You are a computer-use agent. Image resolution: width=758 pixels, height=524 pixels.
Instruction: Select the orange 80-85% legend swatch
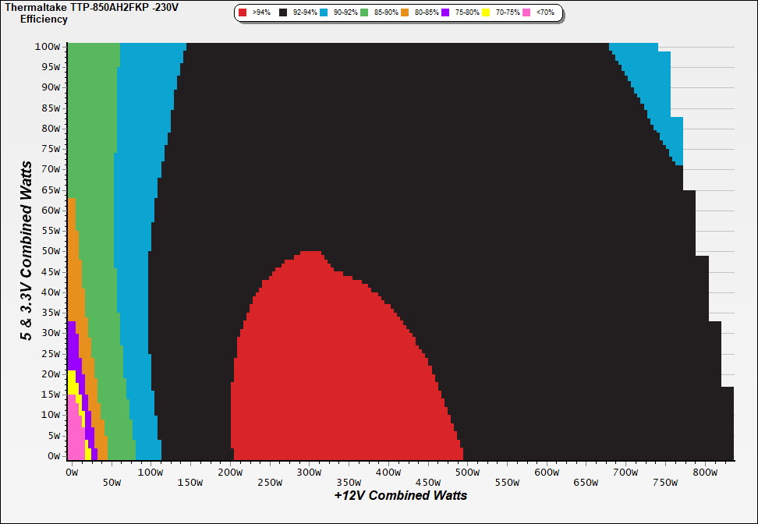[x=405, y=12]
